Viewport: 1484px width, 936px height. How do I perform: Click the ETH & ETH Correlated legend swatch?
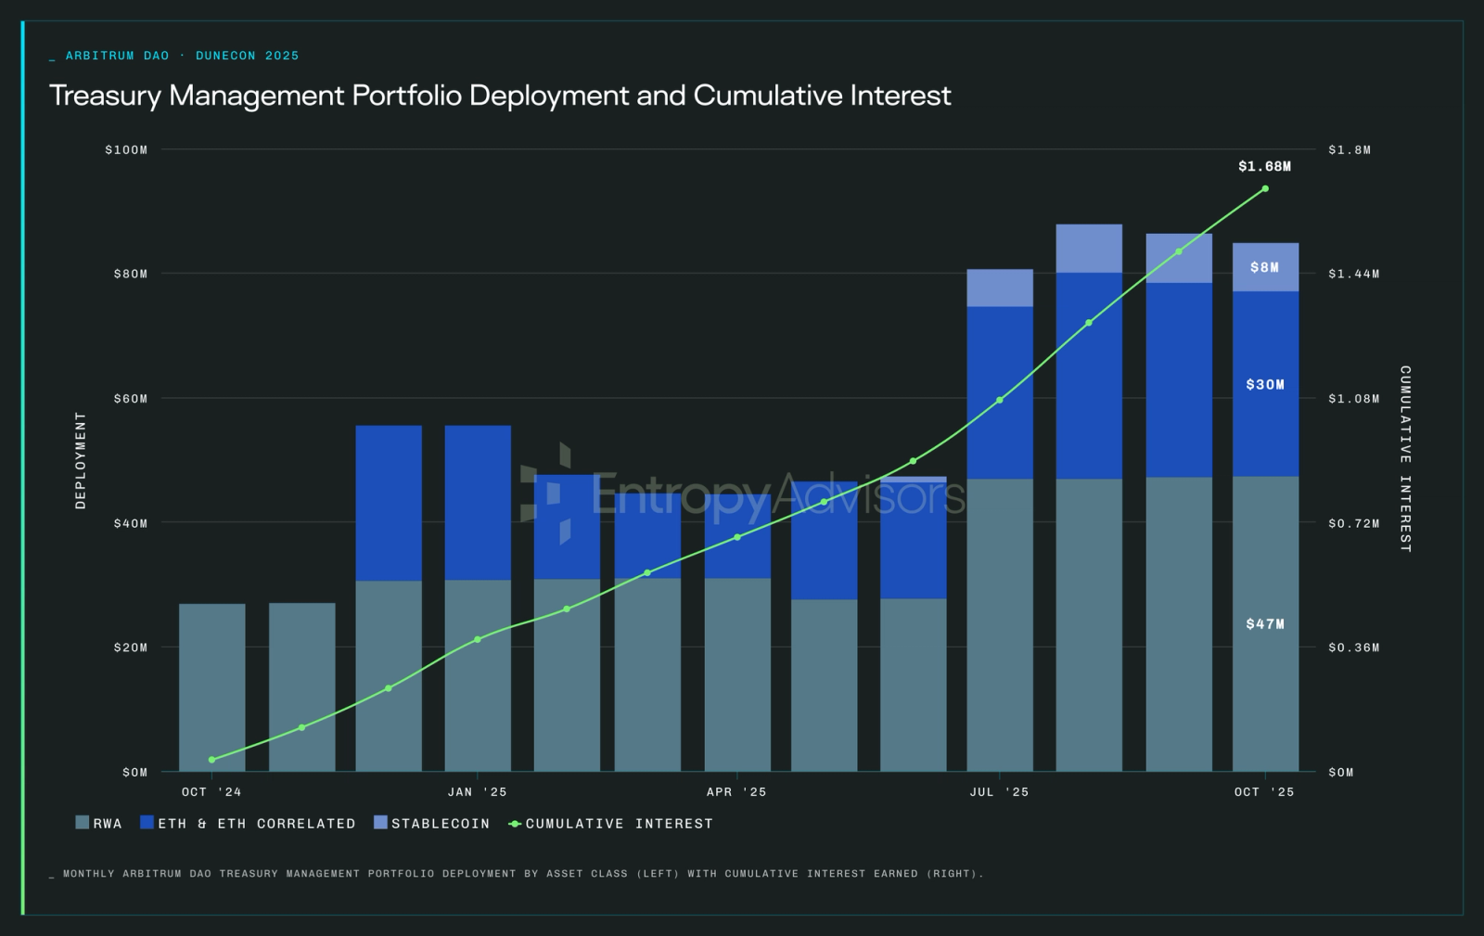pos(147,823)
